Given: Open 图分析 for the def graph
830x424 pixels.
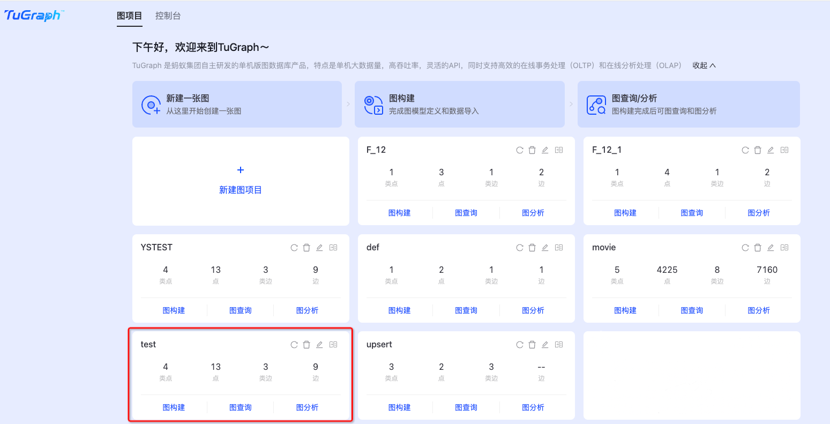Looking at the screenshot, I should 533,310.
